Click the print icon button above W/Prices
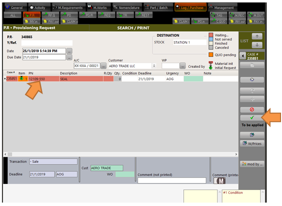The height and width of the screenshot is (206, 282). pyautogui.click(x=252, y=135)
